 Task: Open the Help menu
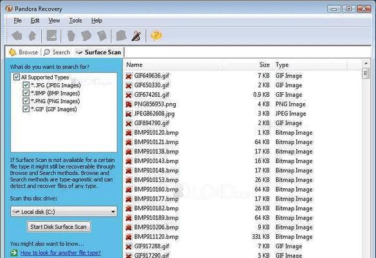pyautogui.click(x=97, y=21)
